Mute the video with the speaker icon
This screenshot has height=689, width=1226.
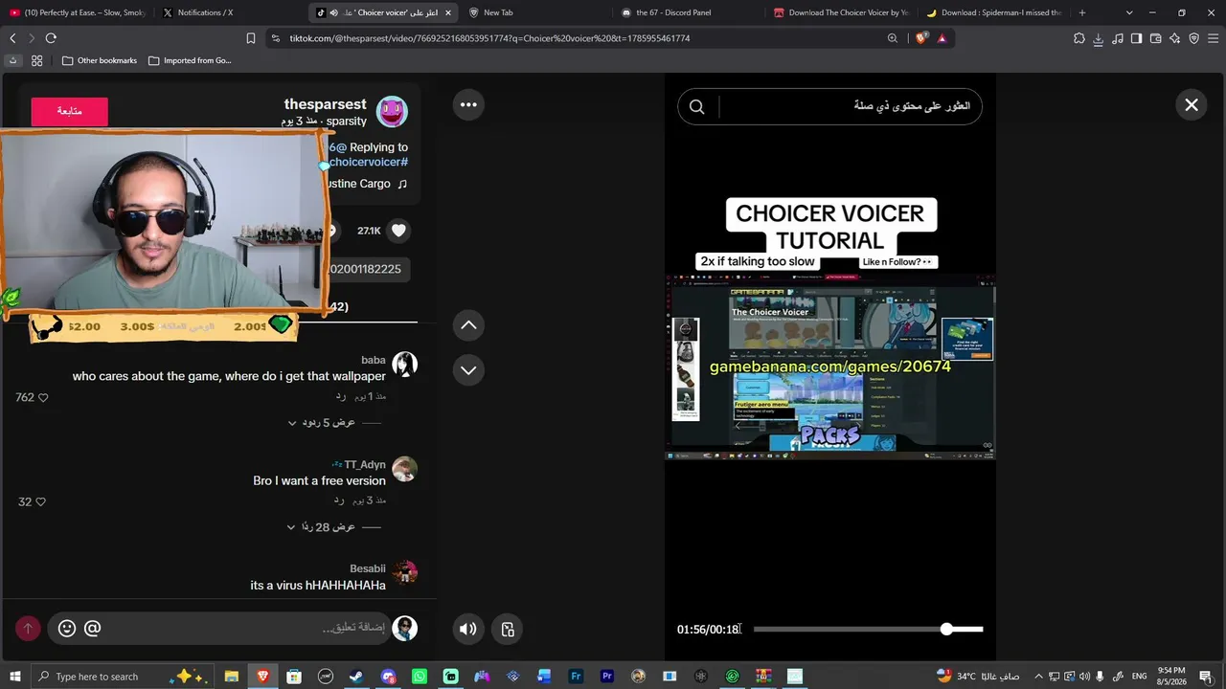pyautogui.click(x=467, y=629)
